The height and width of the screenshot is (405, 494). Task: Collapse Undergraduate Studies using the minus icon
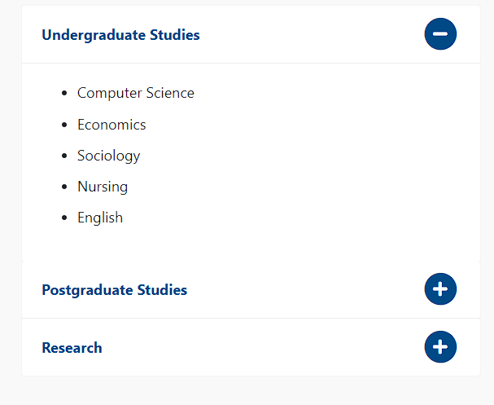[x=440, y=34]
